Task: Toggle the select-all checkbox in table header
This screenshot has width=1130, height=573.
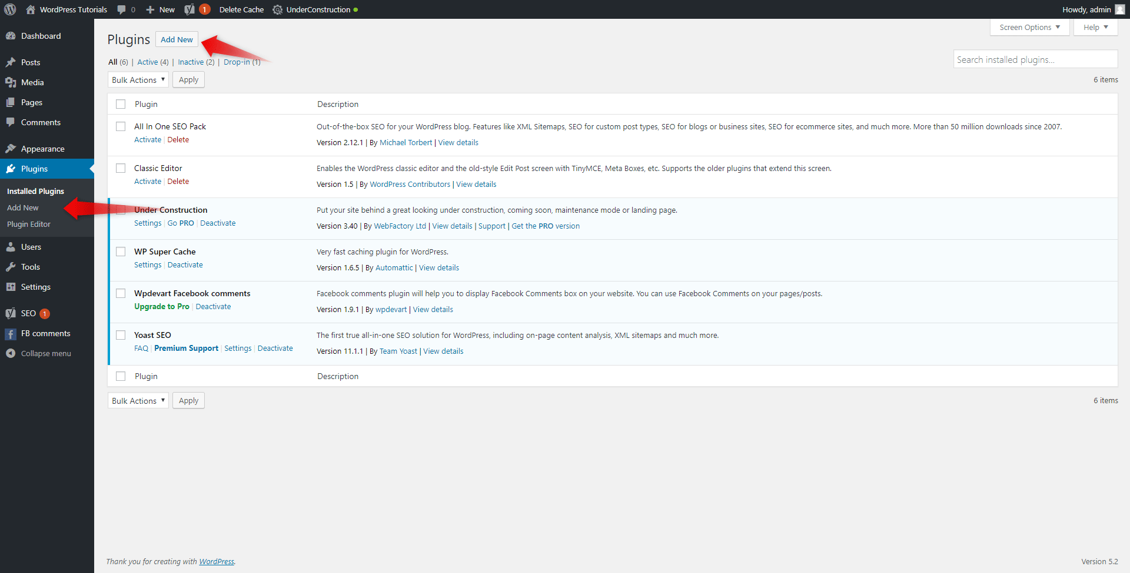Action: (x=121, y=104)
